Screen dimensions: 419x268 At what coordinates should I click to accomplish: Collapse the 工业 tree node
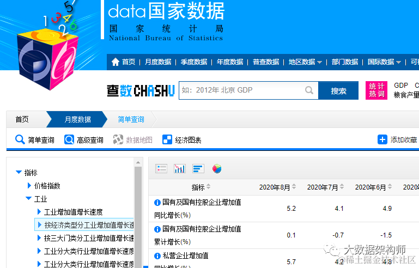coord(28,198)
